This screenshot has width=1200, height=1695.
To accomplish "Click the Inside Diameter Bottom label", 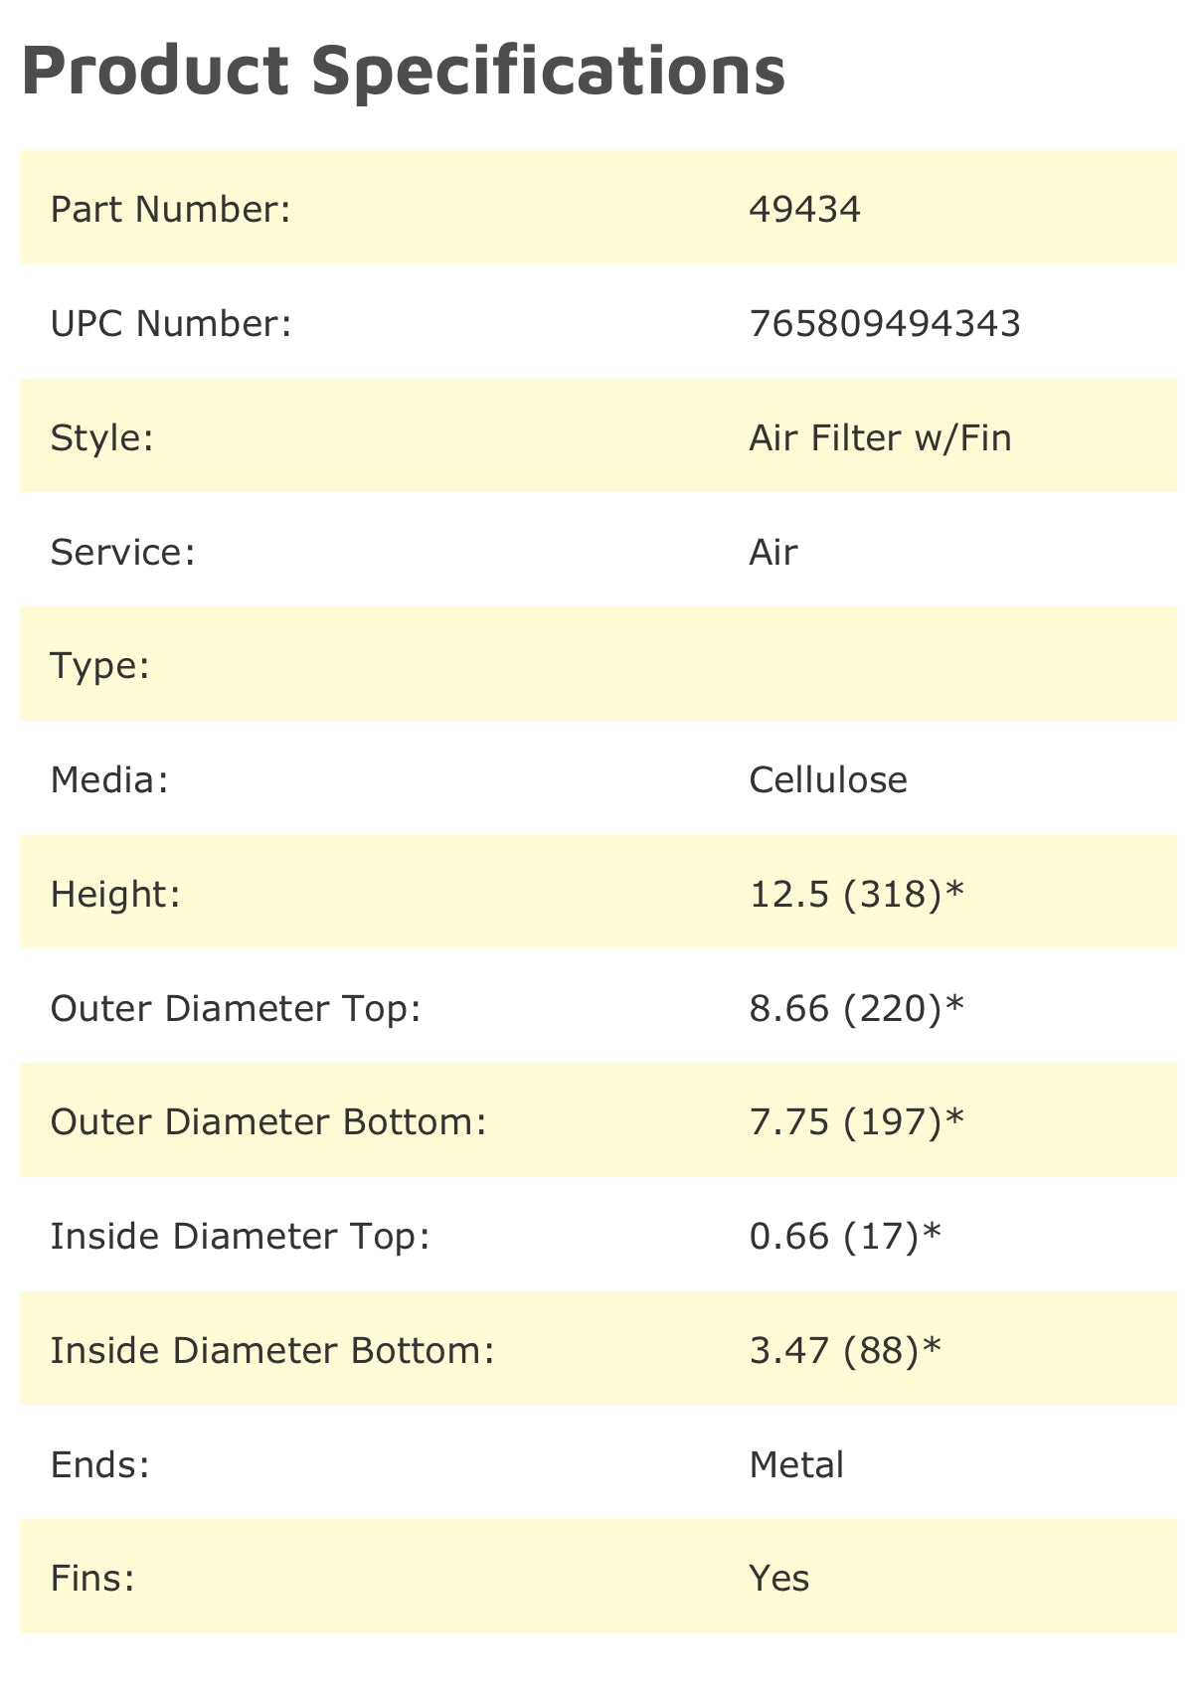I will 272,1351.
